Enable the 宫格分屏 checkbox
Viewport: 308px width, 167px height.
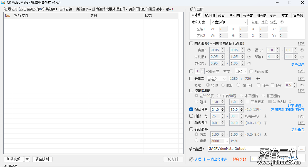click(191, 71)
